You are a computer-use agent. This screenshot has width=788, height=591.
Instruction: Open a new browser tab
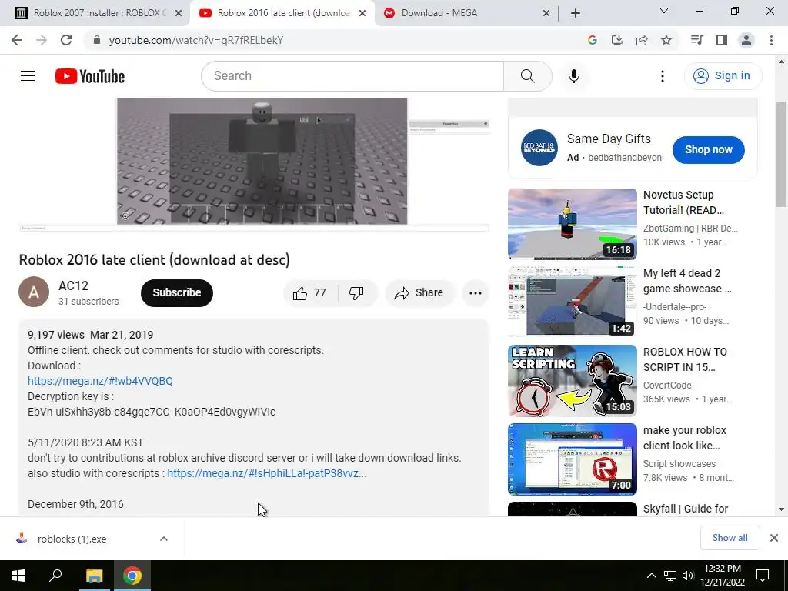pos(576,13)
